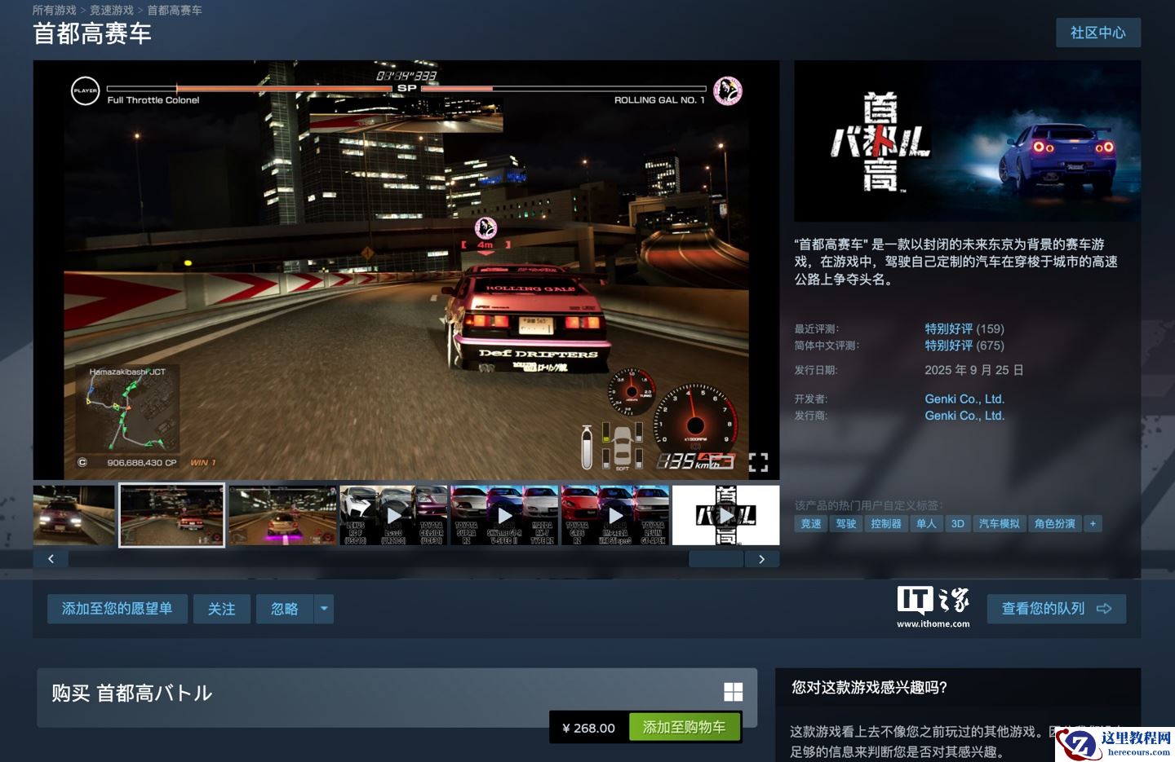Open the 所有游戏 breadcrumb link
Viewport: 1175px width, 762px height.
54,11
